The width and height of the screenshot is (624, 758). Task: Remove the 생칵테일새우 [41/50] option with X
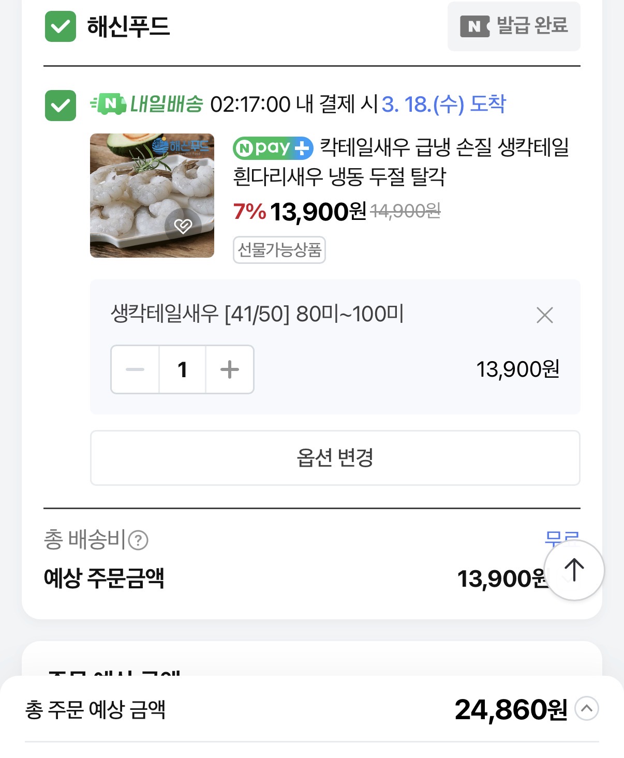[544, 315]
